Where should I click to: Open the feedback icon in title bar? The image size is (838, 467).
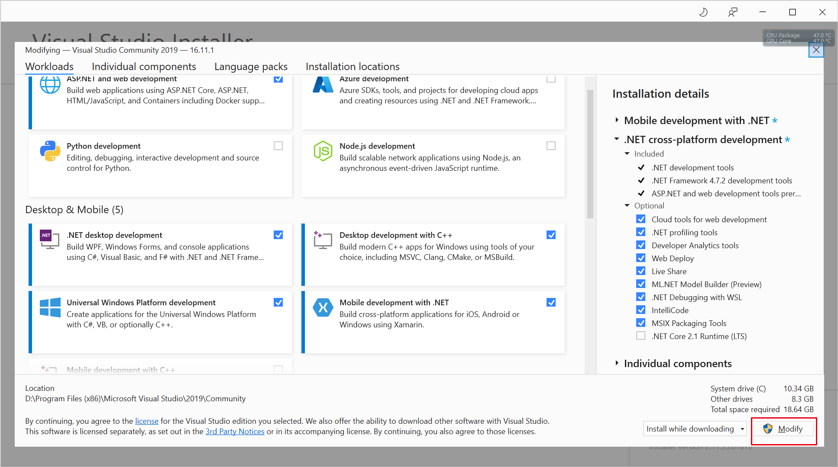coord(733,12)
